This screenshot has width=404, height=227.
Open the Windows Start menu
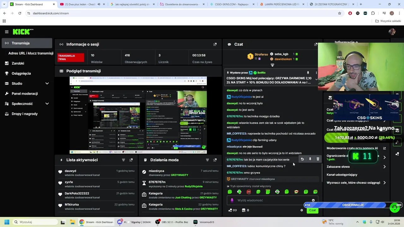tap(7, 222)
